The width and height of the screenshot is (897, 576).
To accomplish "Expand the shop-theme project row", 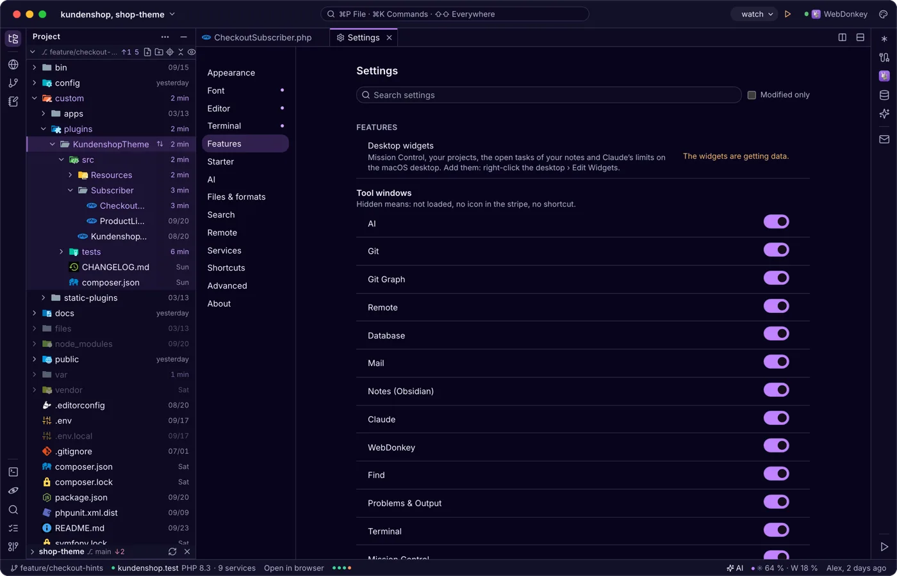I will [x=32, y=552].
